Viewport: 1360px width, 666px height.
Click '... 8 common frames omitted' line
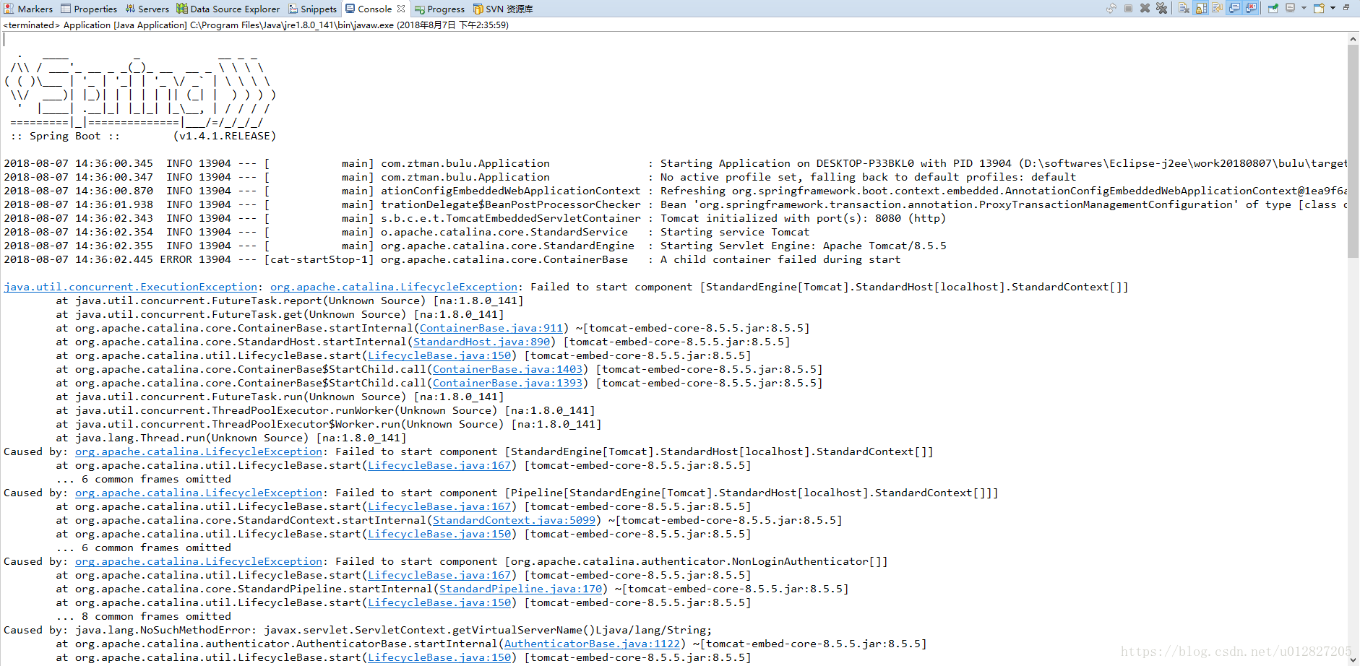click(144, 616)
